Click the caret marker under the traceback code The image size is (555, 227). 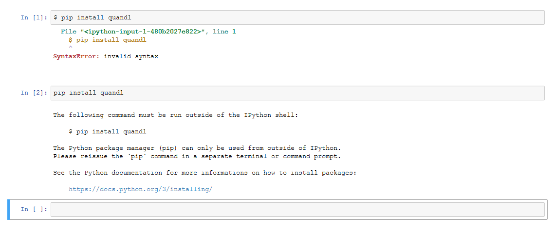pyautogui.click(x=71, y=48)
